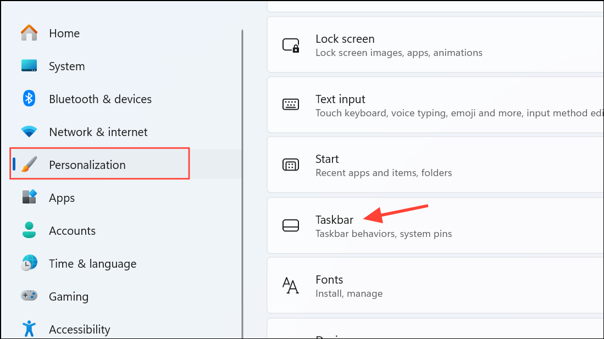The width and height of the screenshot is (604, 339).
Task: Select Accounts from the navigation menu
Action: coord(73,230)
